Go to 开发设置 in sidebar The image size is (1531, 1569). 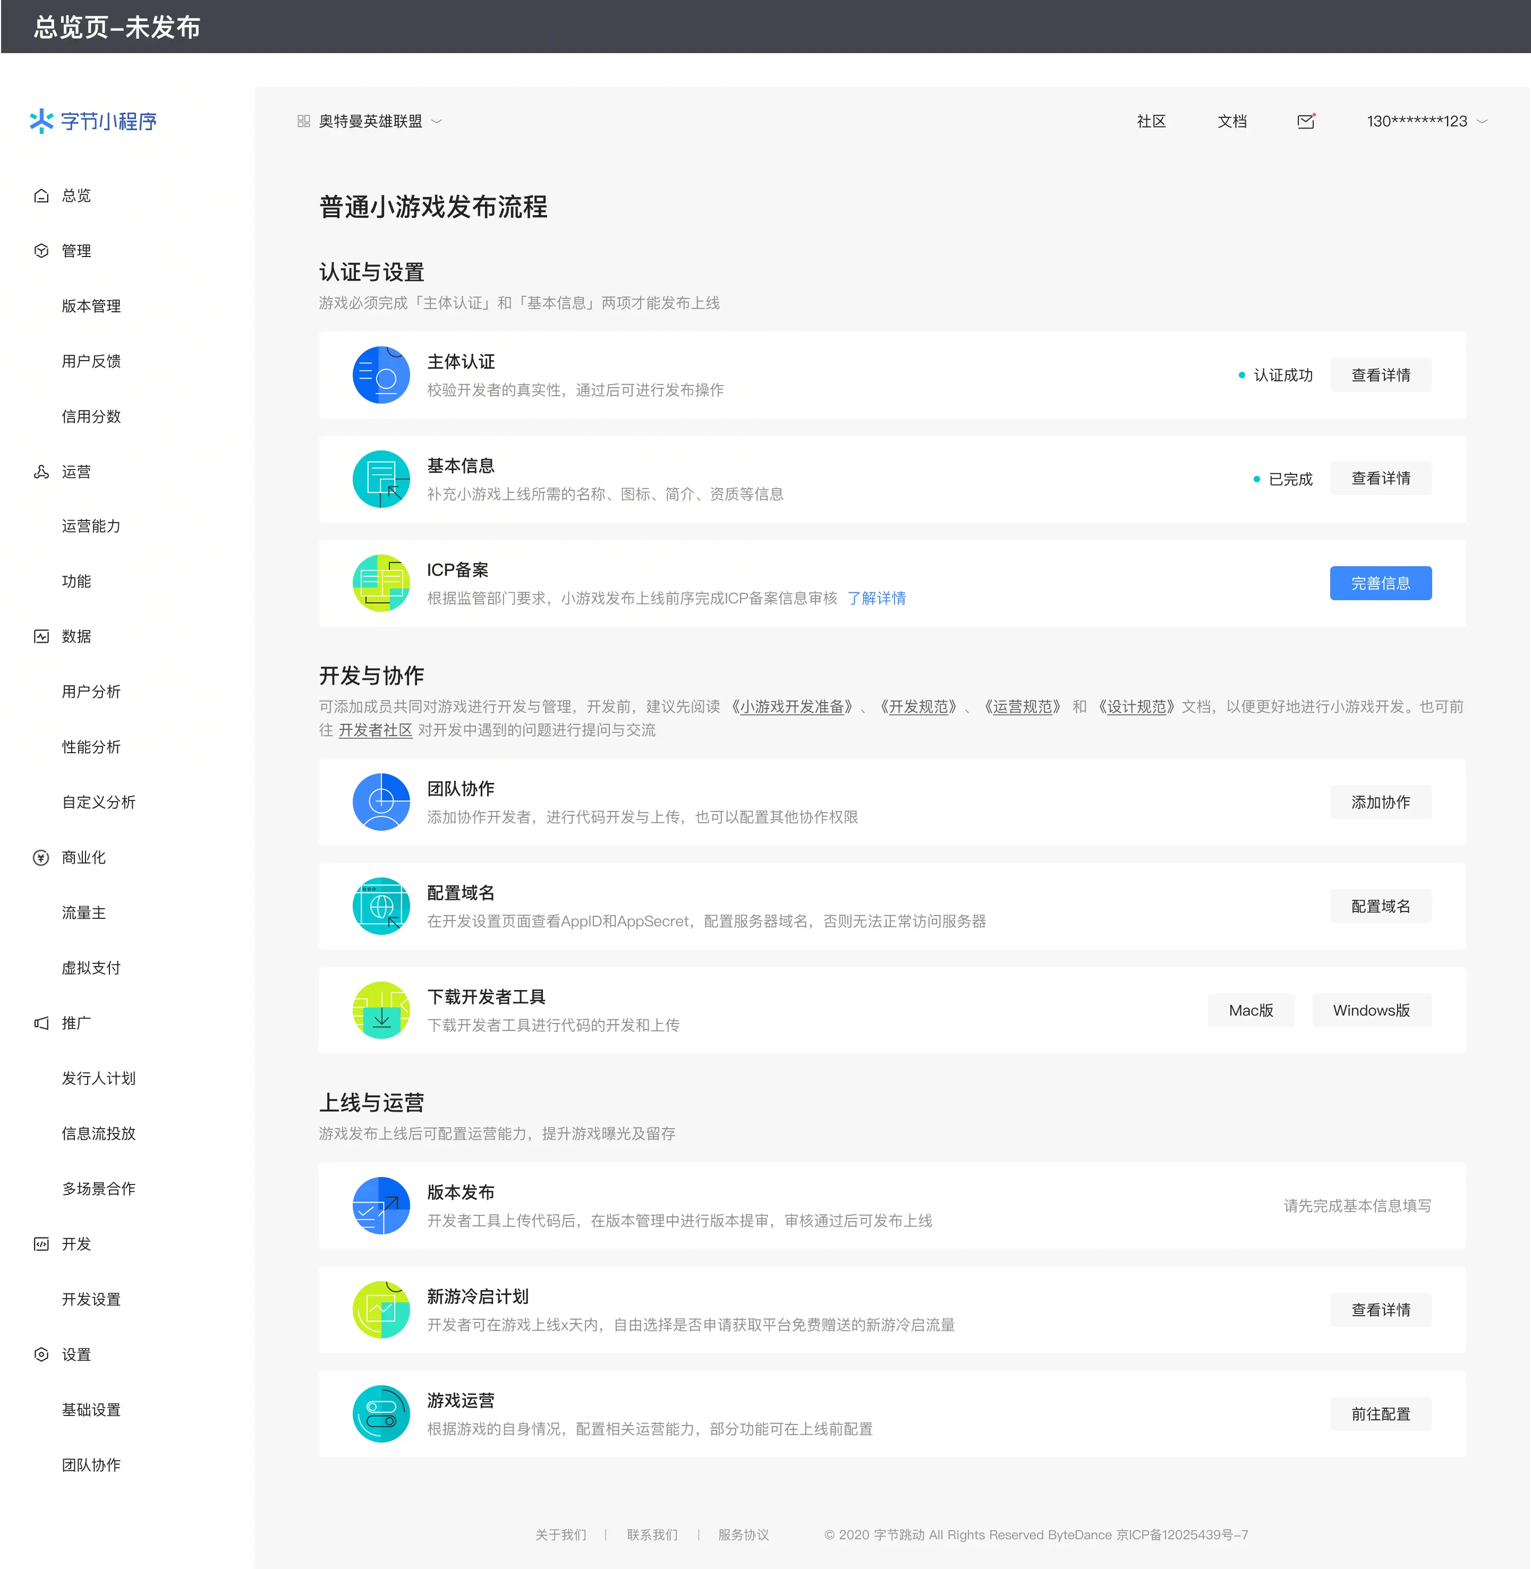[x=91, y=1299]
